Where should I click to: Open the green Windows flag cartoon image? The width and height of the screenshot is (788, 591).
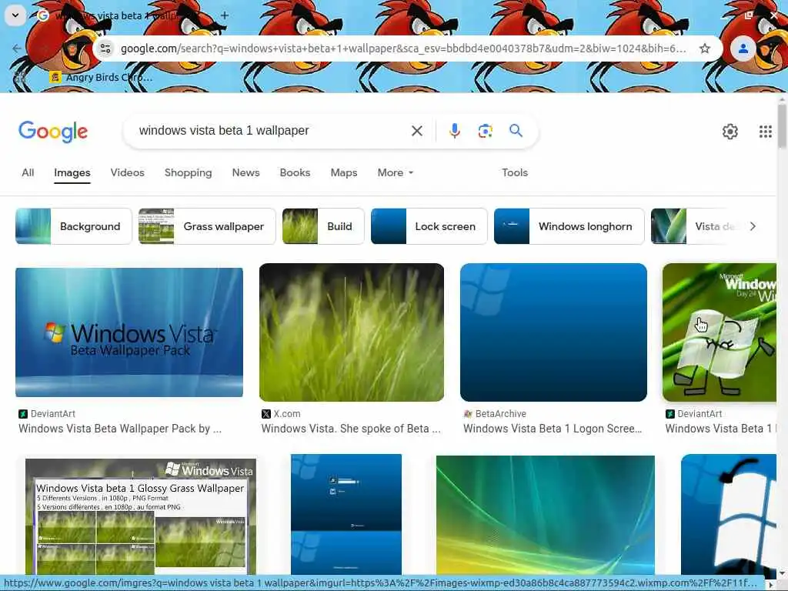(x=720, y=332)
